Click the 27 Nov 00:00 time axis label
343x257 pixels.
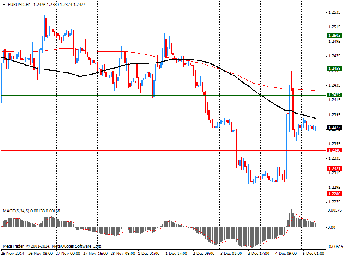[68, 254]
